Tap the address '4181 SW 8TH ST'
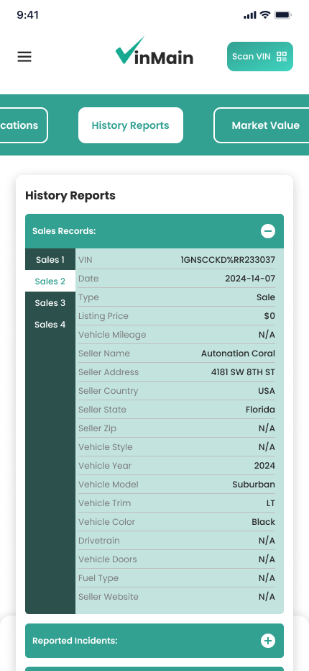Screen dimensions: 309x671 pos(243,372)
